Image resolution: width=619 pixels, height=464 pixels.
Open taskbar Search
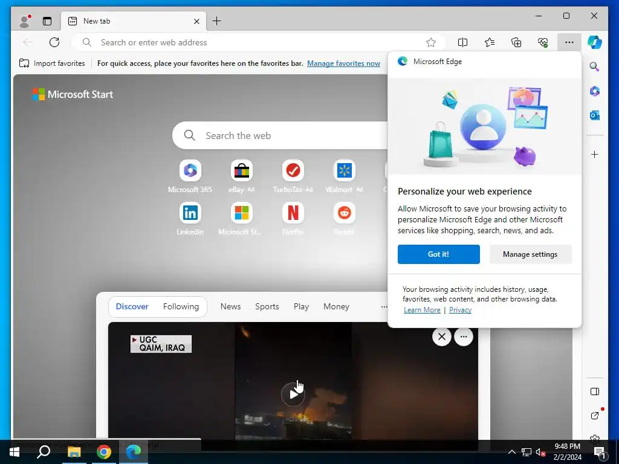(44, 452)
